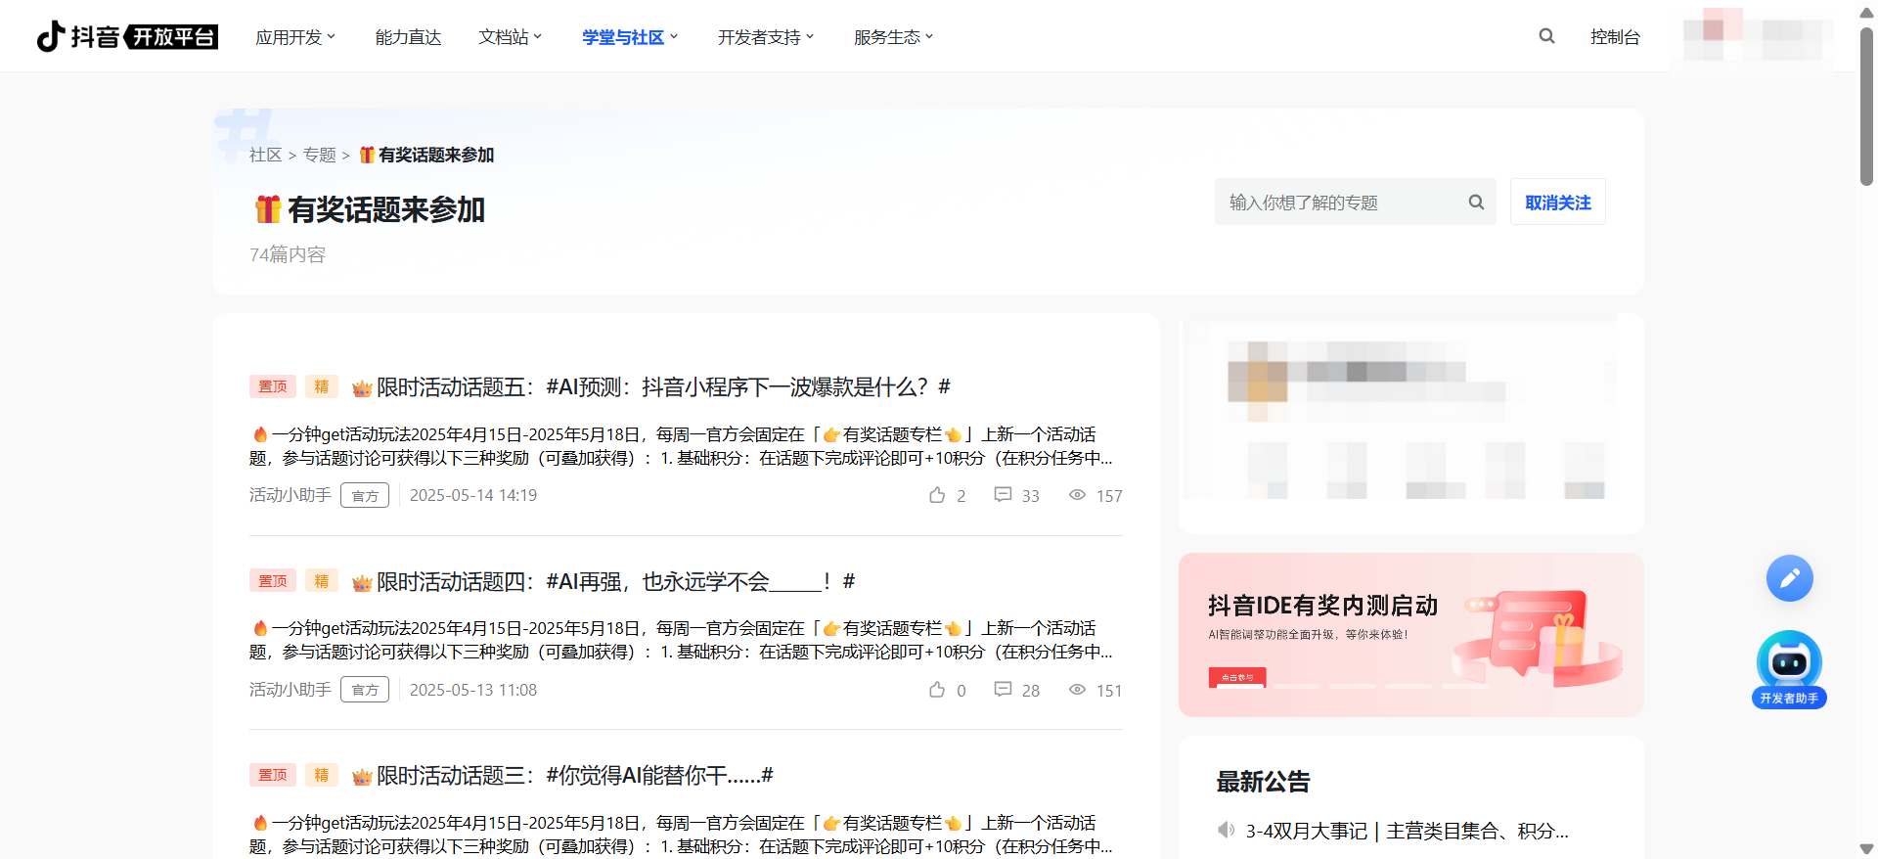Click the Douyin Open Platform logo

(x=127, y=36)
